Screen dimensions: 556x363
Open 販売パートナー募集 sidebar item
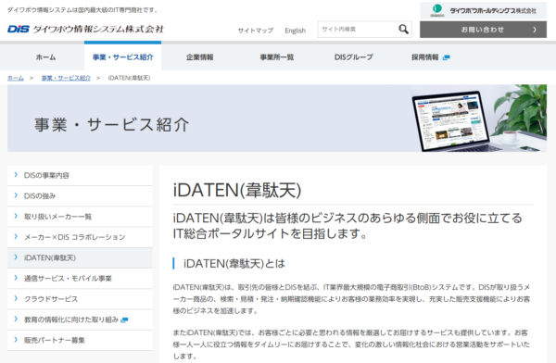pyautogui.click(x=80, y=340)
